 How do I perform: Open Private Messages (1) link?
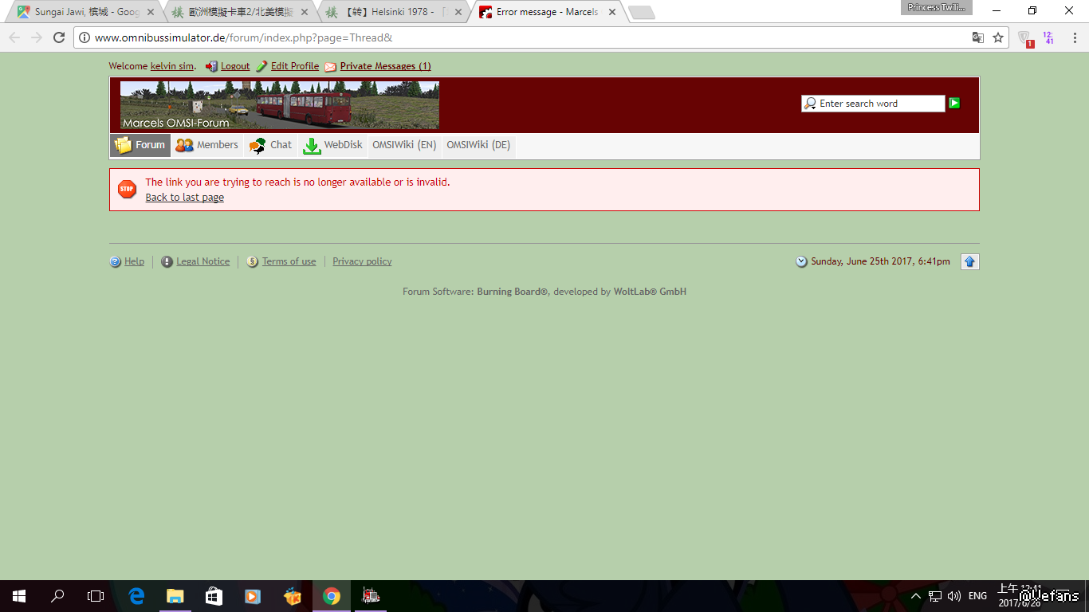click(386, 66)
